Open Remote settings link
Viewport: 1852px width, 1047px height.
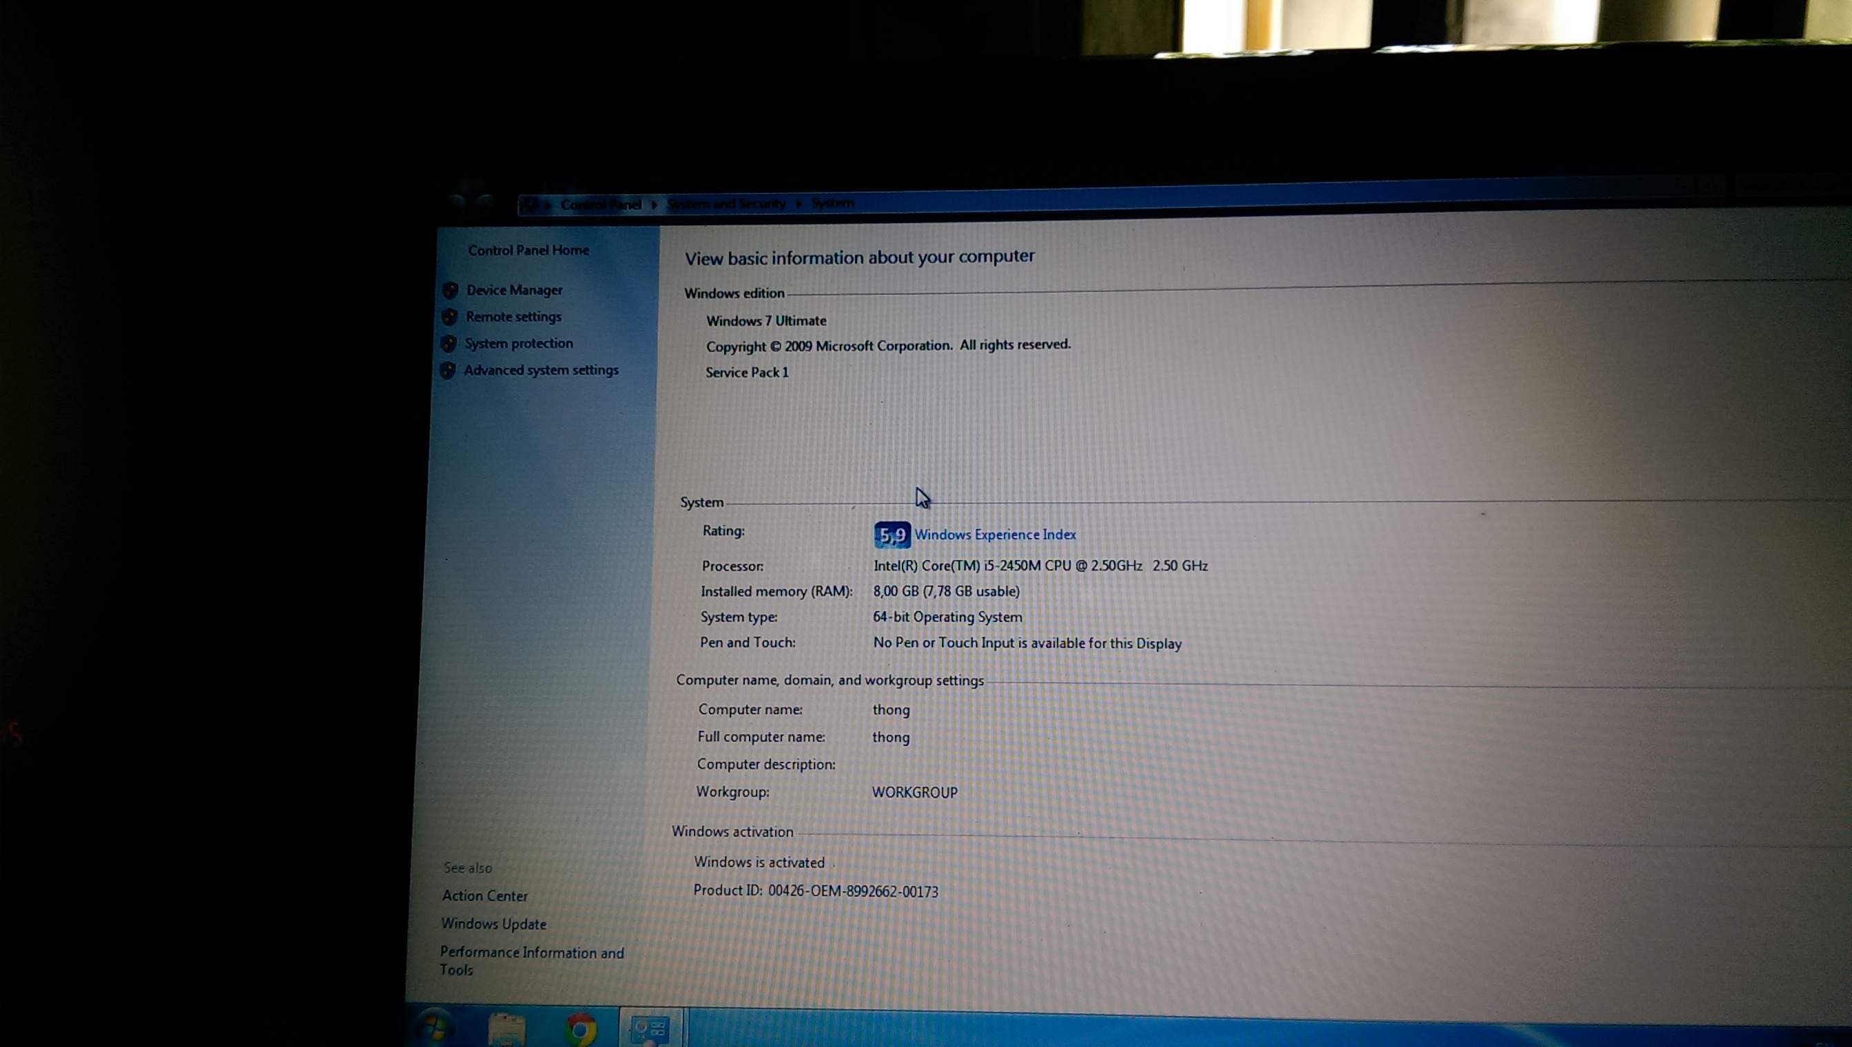[513, 316]
